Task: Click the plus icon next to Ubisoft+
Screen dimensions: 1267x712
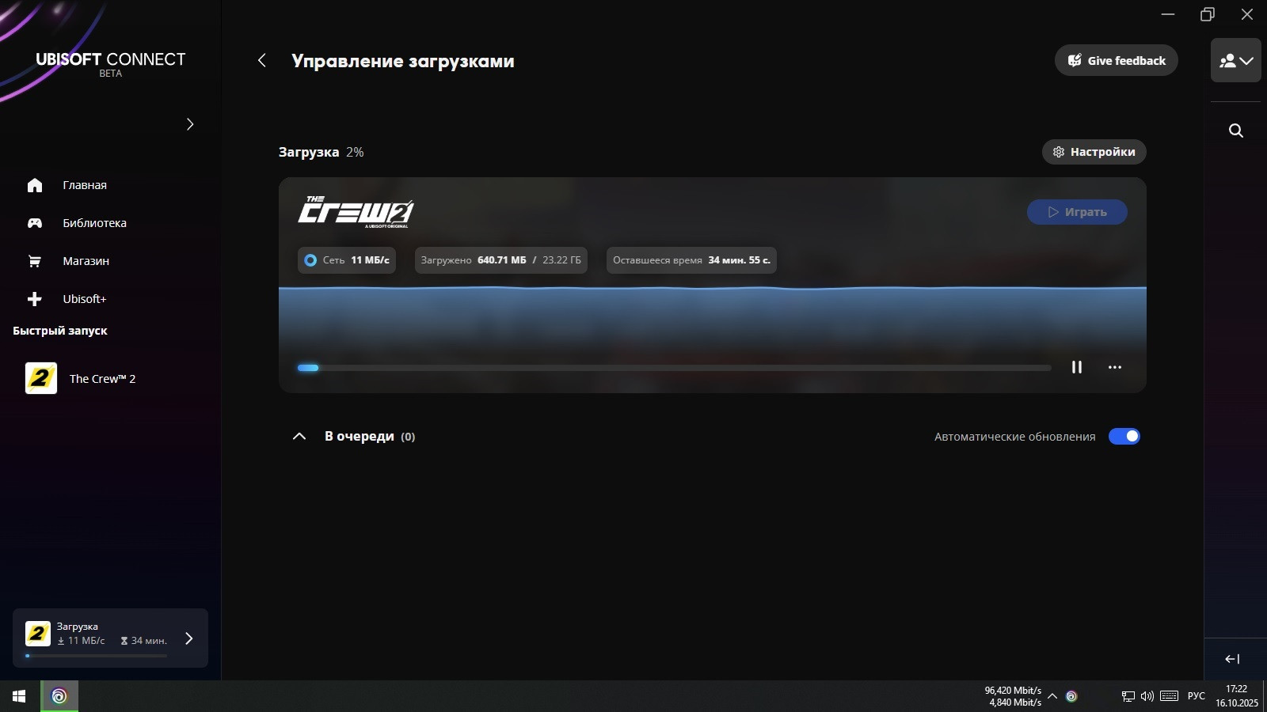Action: [35, 299]
